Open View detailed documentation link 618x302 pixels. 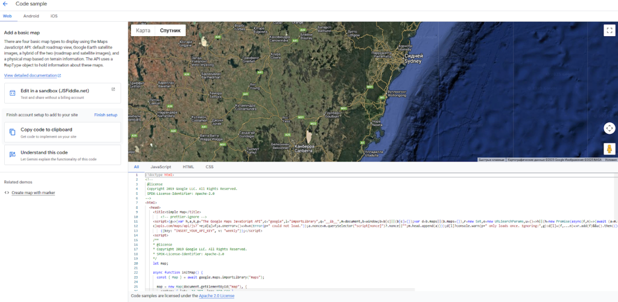click(33, 75)
